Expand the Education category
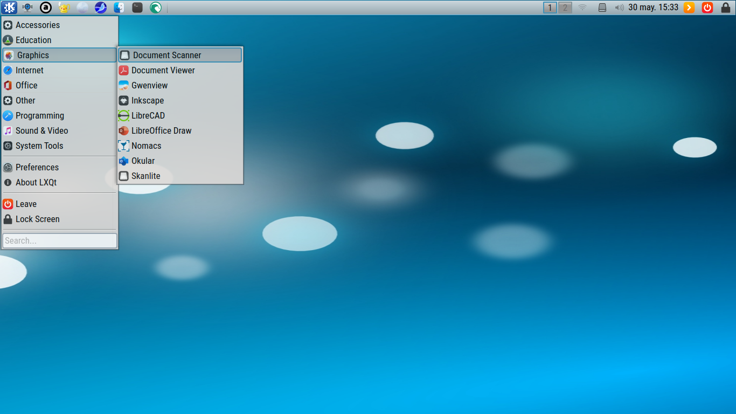The height and width of the screenshot is (414, 736). click(x=59, y=40)
